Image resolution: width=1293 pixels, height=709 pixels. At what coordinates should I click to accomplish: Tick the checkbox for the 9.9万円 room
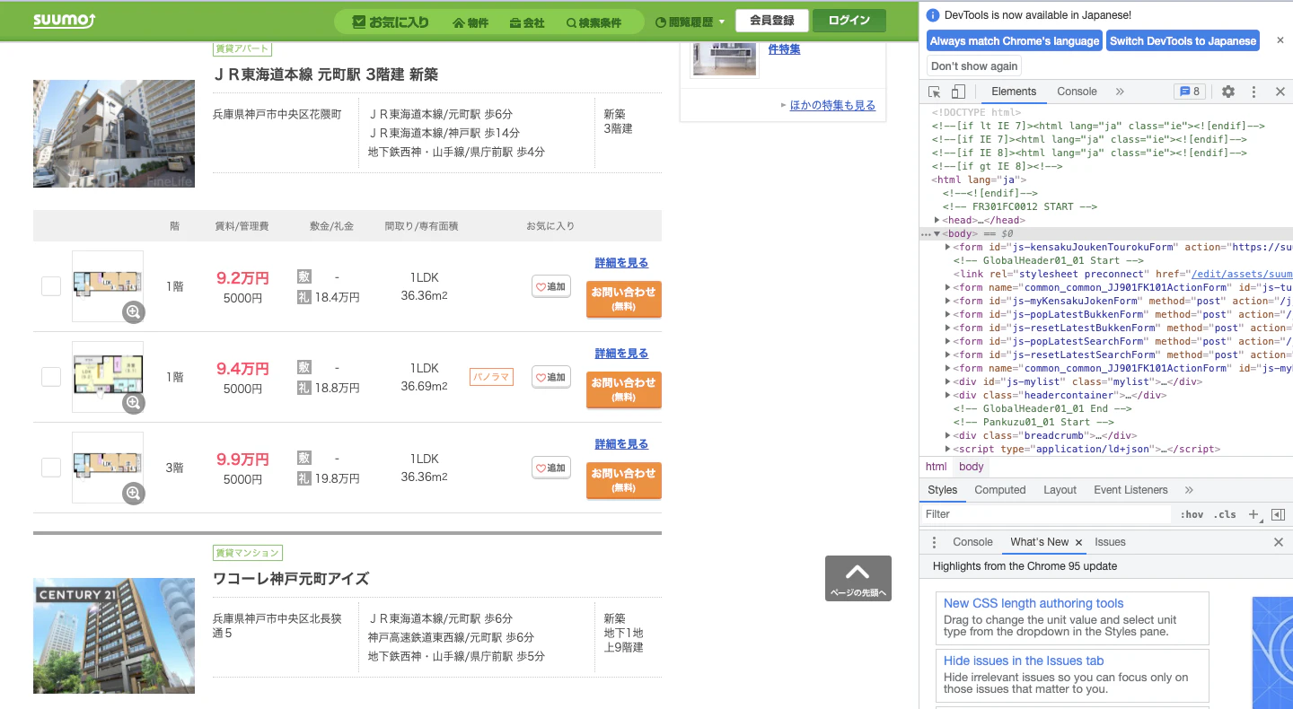(51, 468)
